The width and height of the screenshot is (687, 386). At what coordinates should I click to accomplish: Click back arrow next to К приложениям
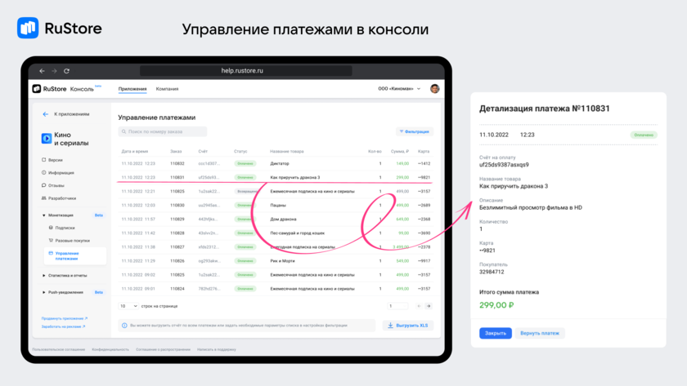(46, 114)
